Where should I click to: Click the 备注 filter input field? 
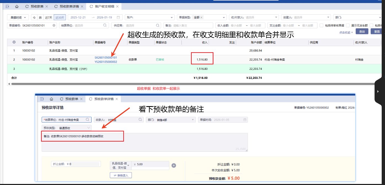click(193, 26)
